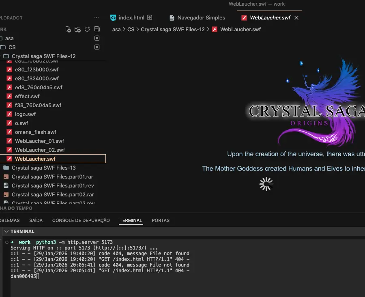Click the Flash icon beside omens_flash.swf

coord(9,132)
